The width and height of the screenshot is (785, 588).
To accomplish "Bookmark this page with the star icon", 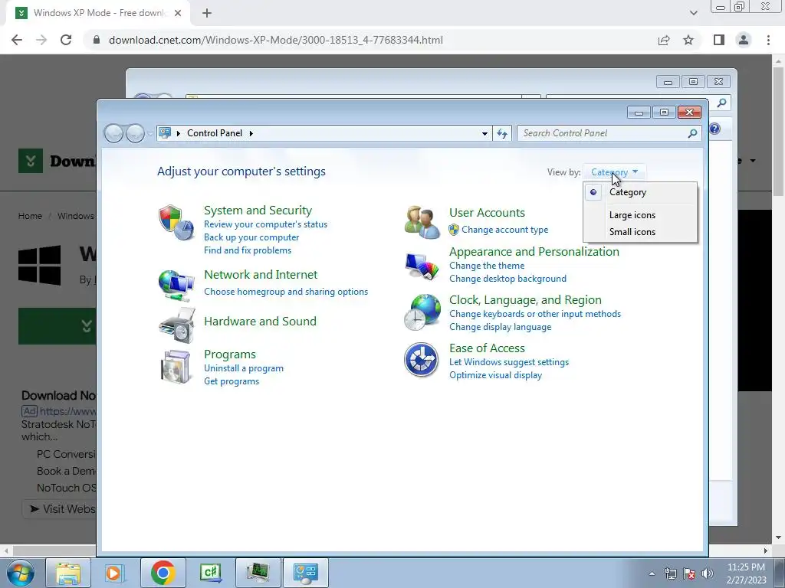I will 689,40.
